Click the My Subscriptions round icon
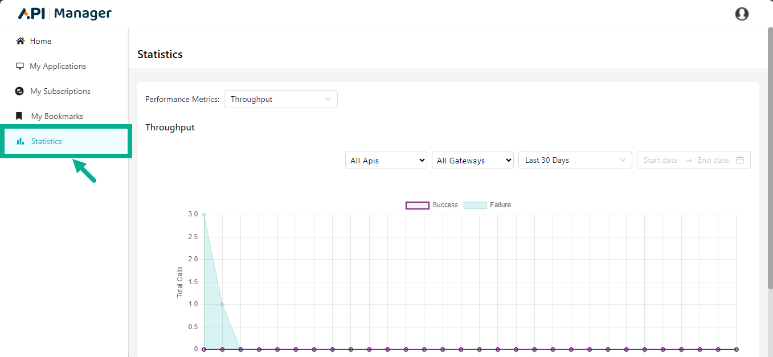The width and height of the screenshot is (773, 357). point(19,91)
